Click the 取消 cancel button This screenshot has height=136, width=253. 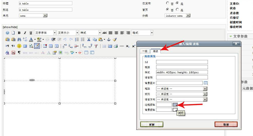pyautogui.click(x=226, y=125)
